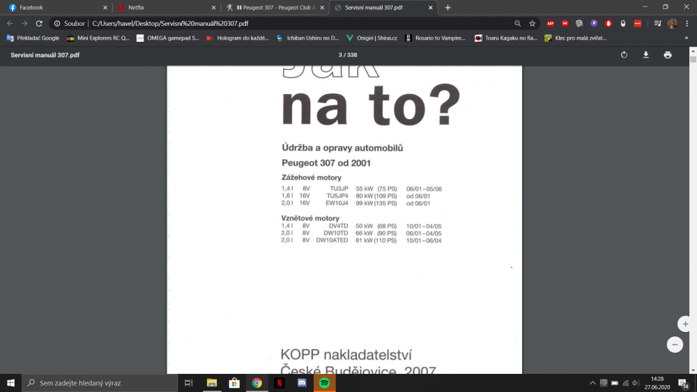Click the Vznětové motory heading

pos(310,218)
